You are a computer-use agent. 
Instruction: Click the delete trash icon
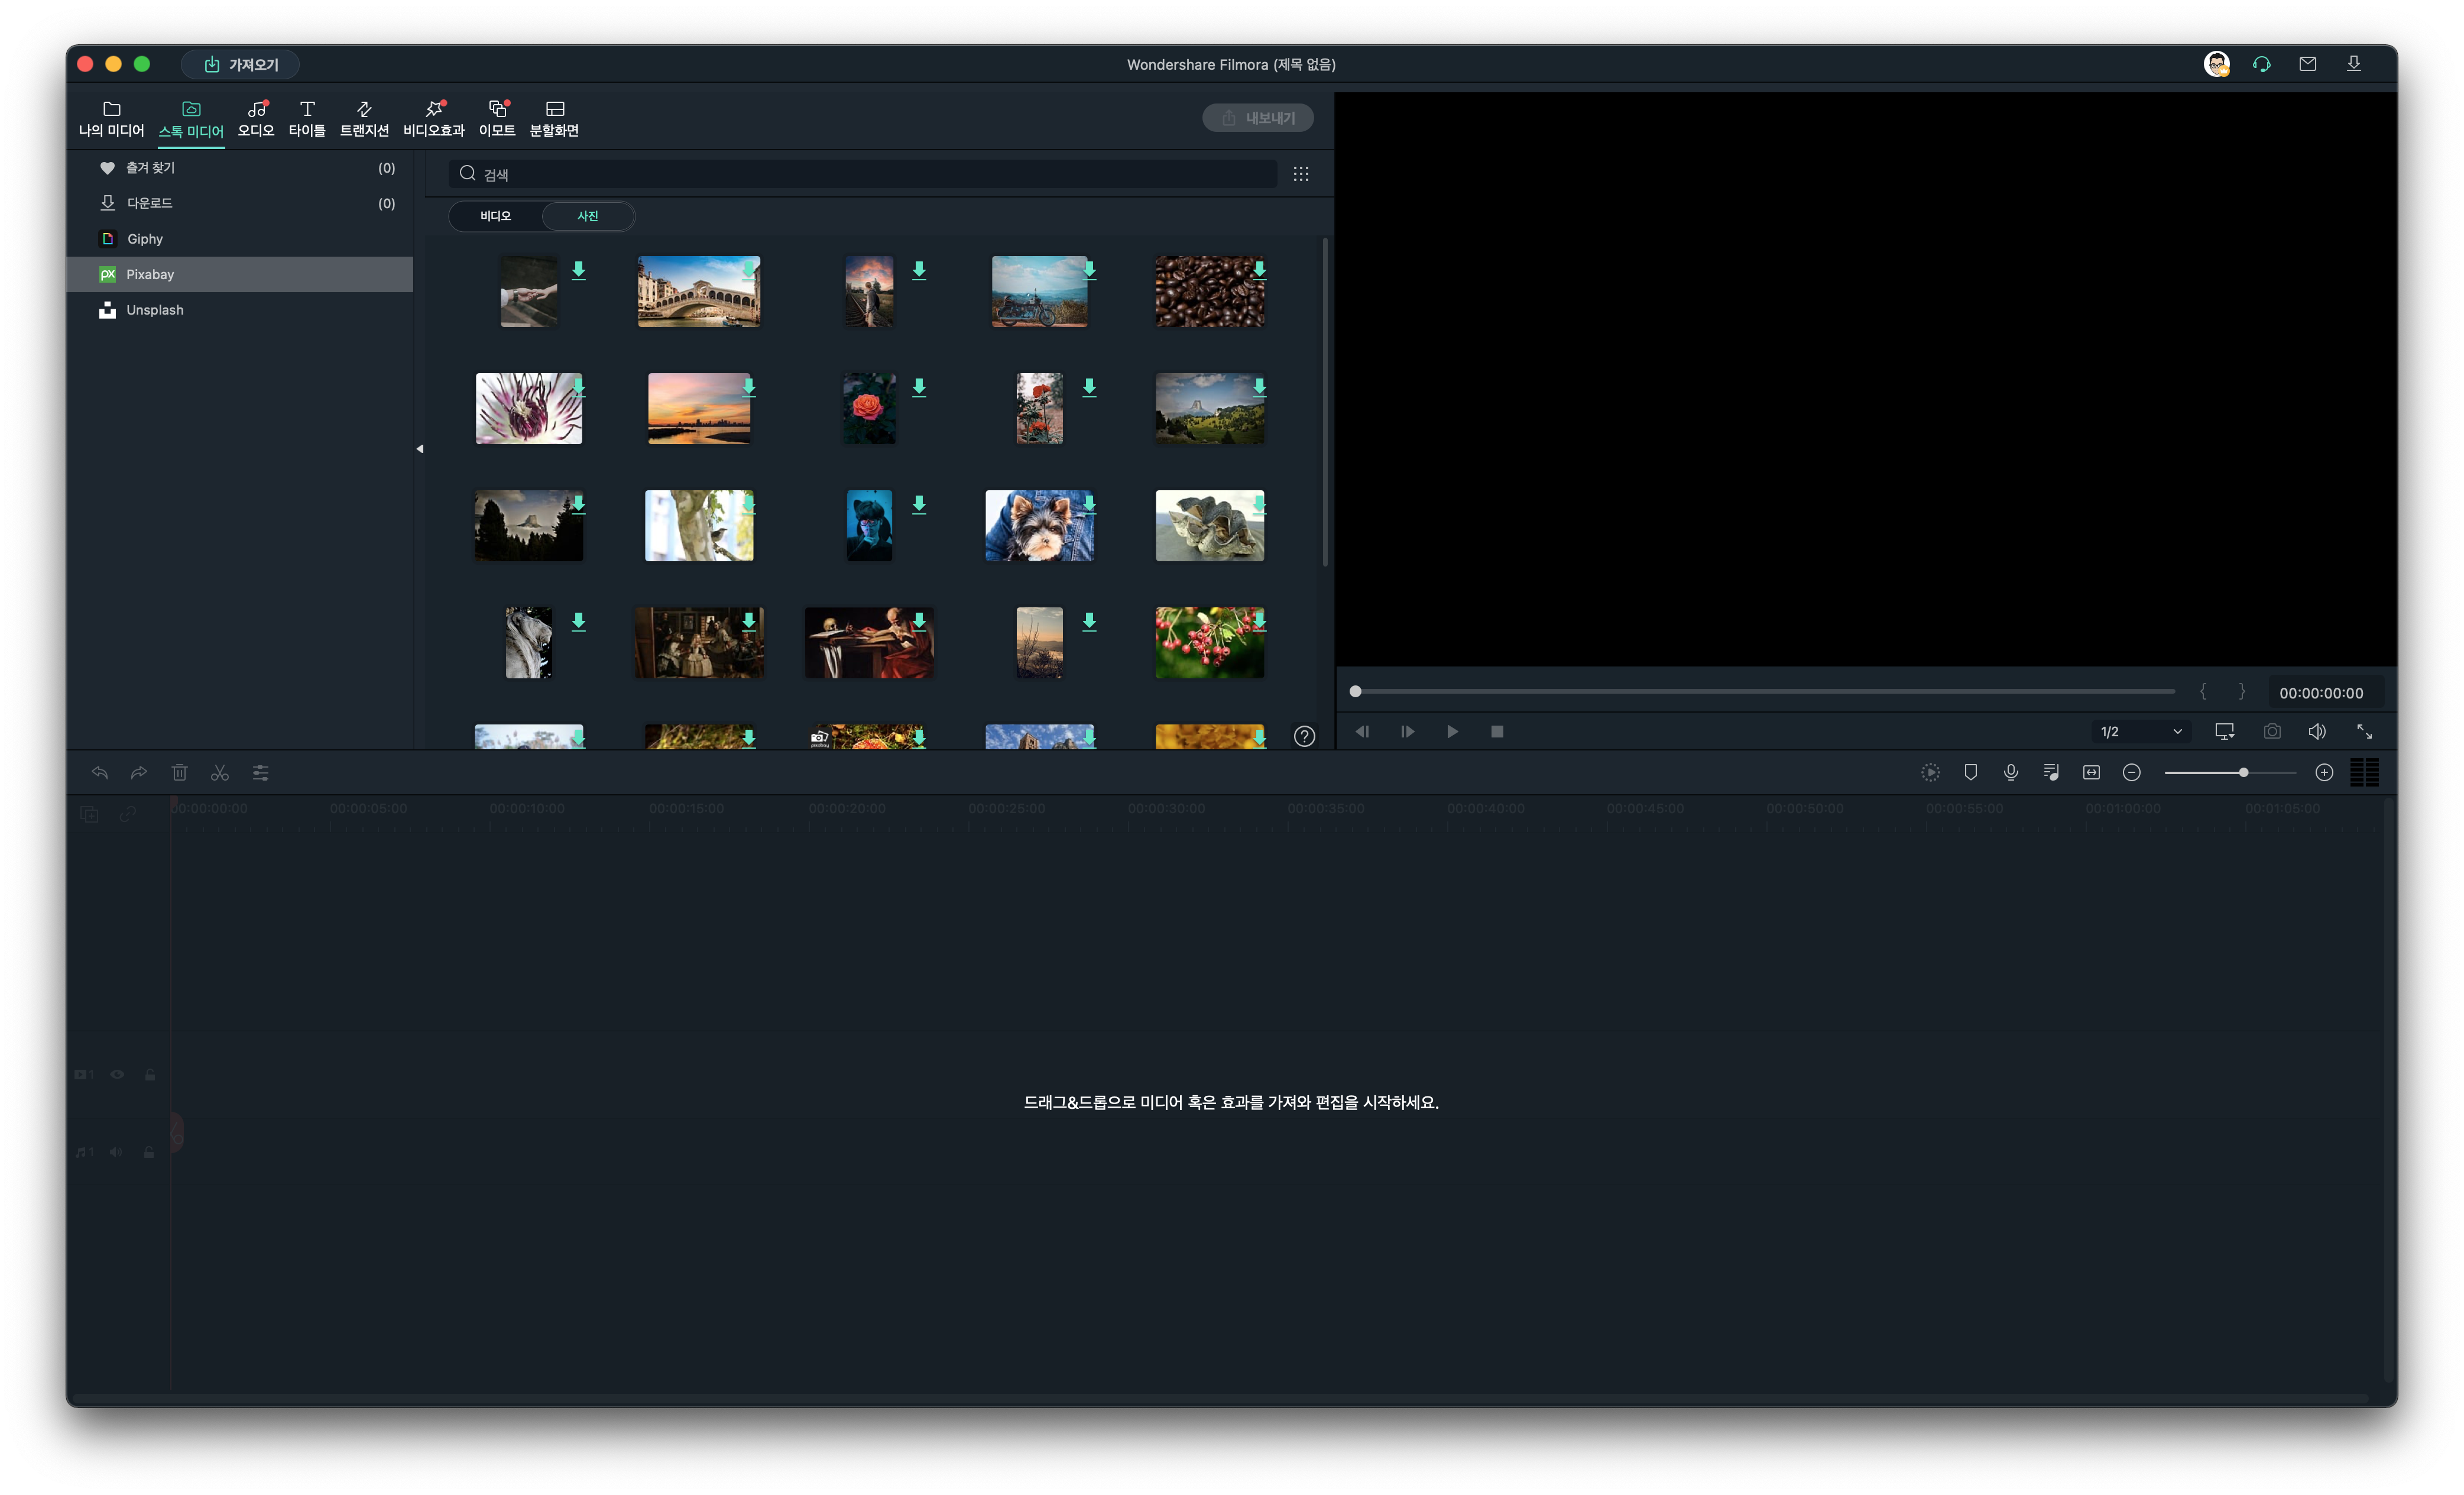[x=180, y=772]
